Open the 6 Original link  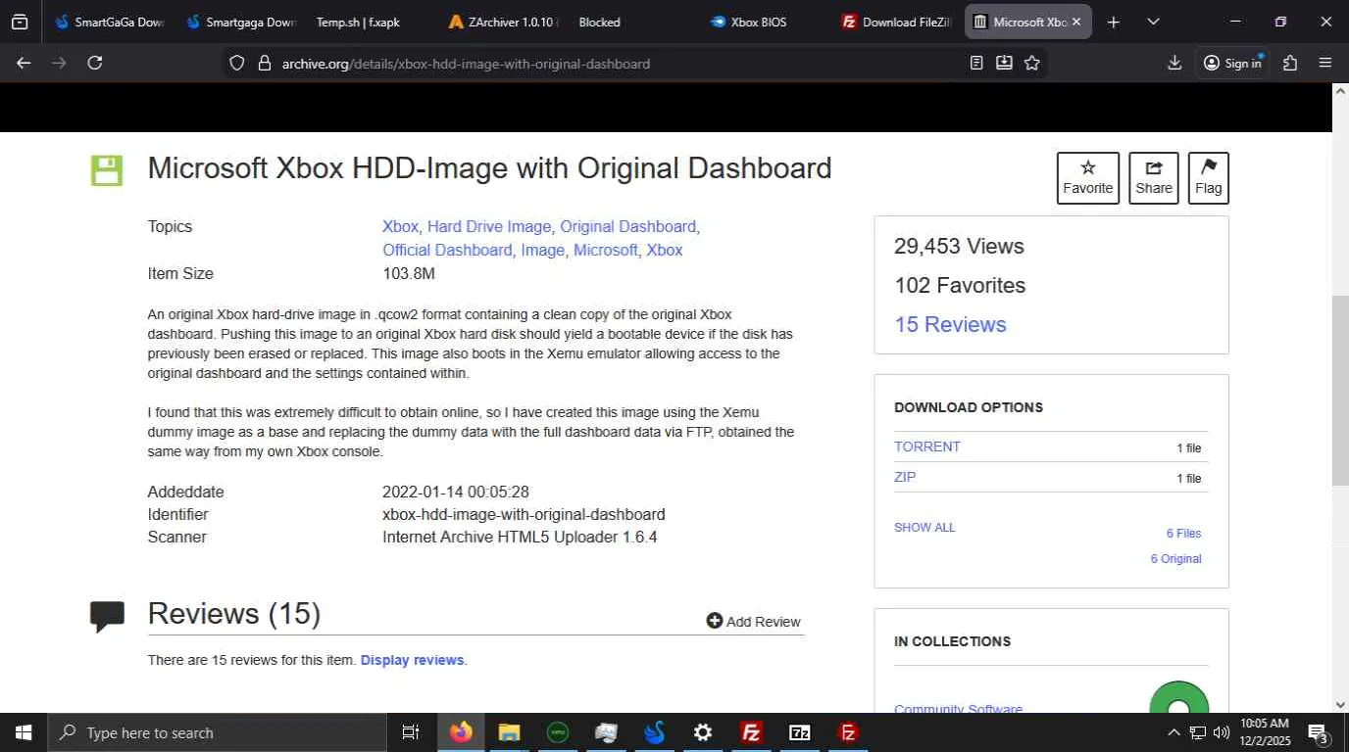tap(1175, 559)
